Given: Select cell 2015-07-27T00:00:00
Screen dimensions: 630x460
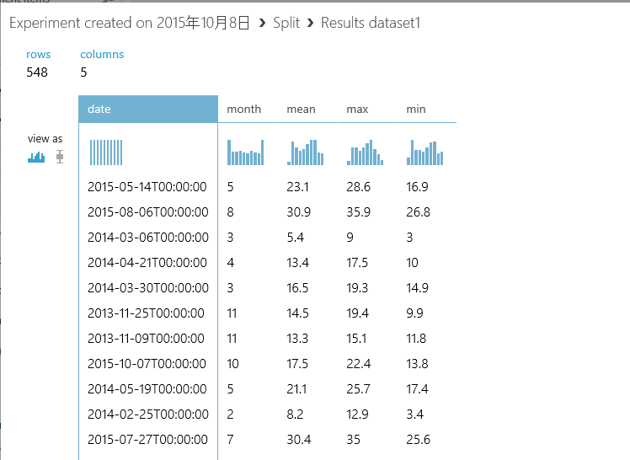Looking at the screenshot, I should click(147, 440).
